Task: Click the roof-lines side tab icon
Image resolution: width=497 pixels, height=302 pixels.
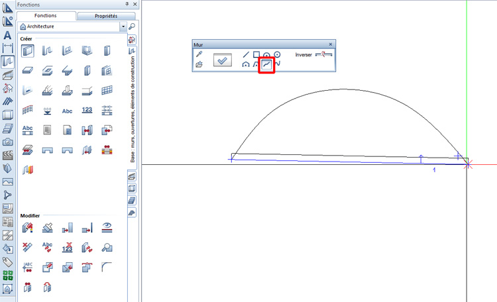Action: 132,213
